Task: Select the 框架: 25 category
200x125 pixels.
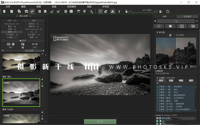Action: pyautogui.click(x=34, y=37)
